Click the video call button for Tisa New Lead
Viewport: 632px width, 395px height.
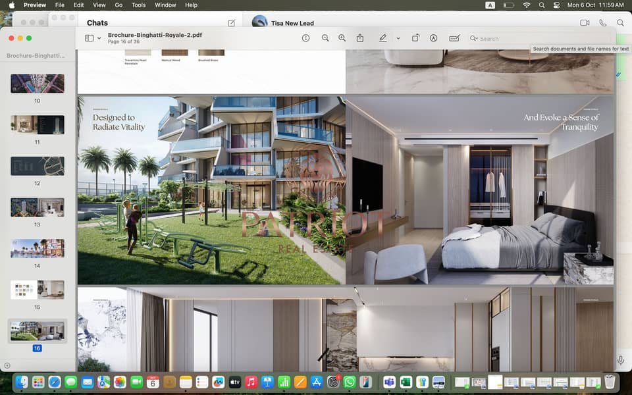pos(584,23)
